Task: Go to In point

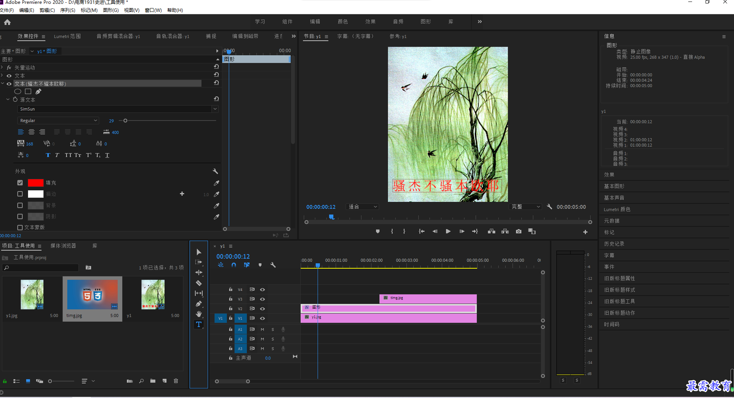Action: pyautogui.click(x=422, y=231)
